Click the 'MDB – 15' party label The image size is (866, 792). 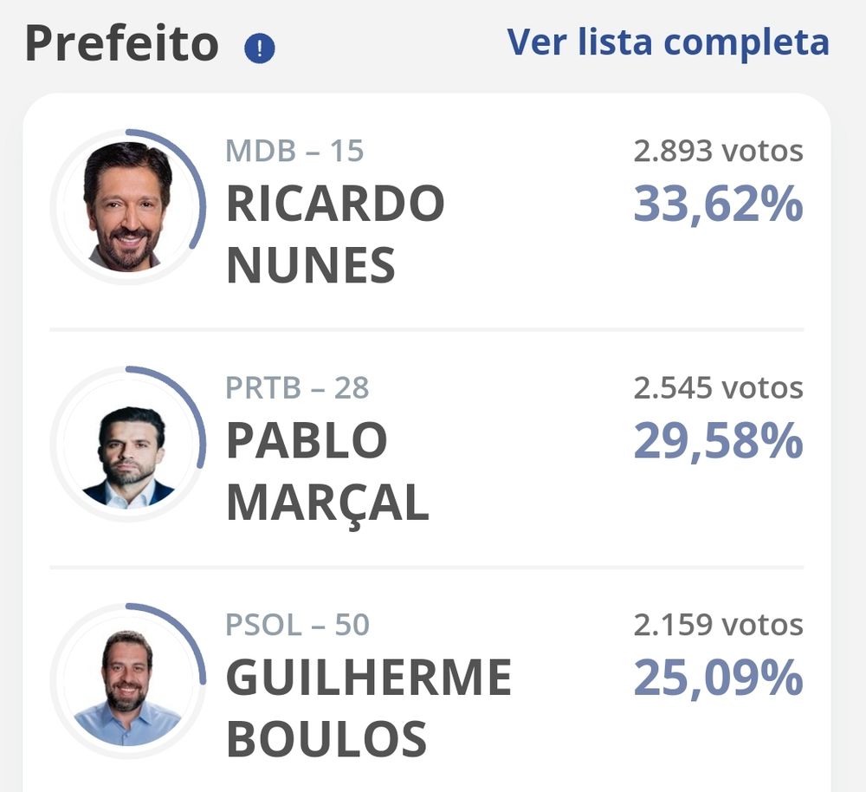(294, 152)
